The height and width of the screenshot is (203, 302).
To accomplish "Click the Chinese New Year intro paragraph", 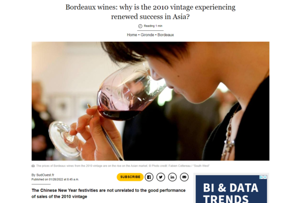I will pyautogui.click(x=108, y=193).
